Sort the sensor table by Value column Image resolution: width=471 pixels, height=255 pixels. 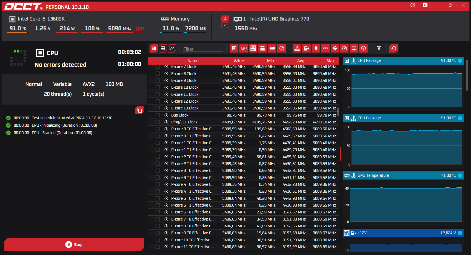tap(239, 61)
